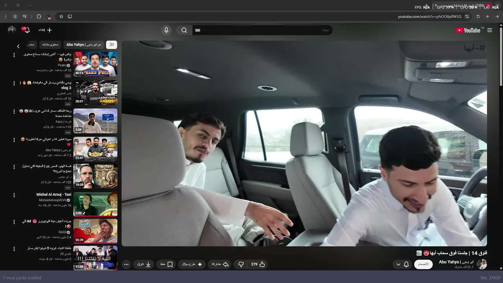Close the current YouTube browser tab
This screenshot has width=503, height=283.
(x=436, y=5)
